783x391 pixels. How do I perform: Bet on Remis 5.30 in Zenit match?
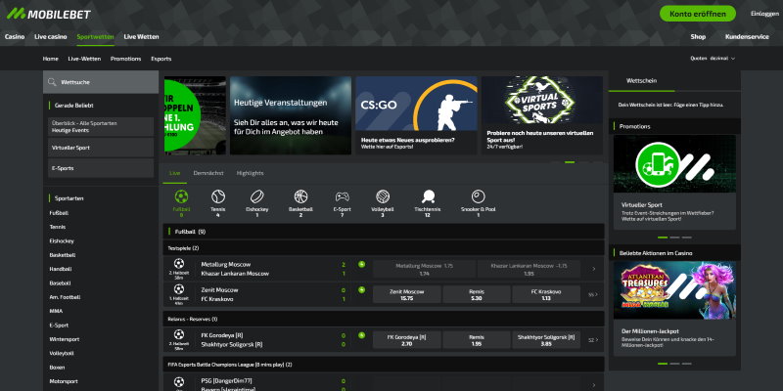[477, 294]
